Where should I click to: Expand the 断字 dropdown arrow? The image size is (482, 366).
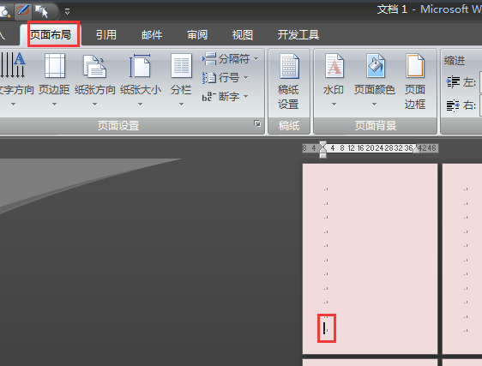coord(245,97)
